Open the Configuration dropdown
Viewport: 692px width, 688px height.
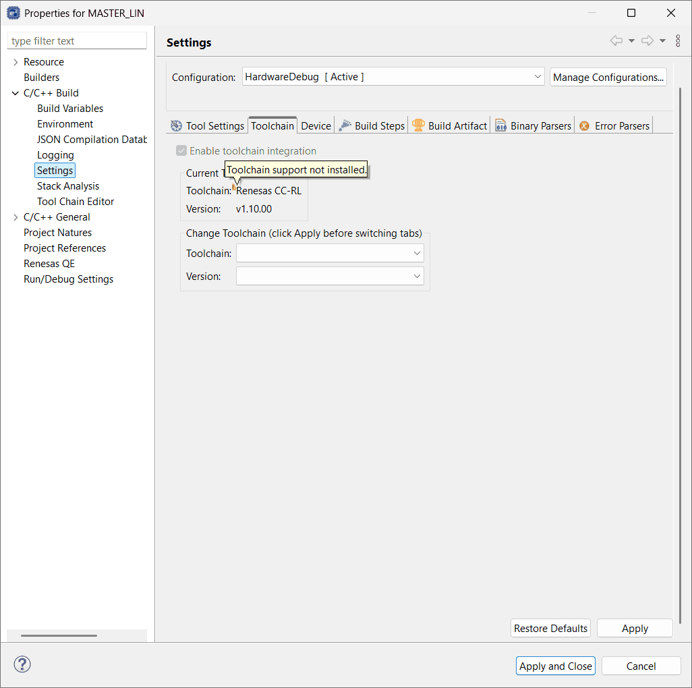click(393, 77)
